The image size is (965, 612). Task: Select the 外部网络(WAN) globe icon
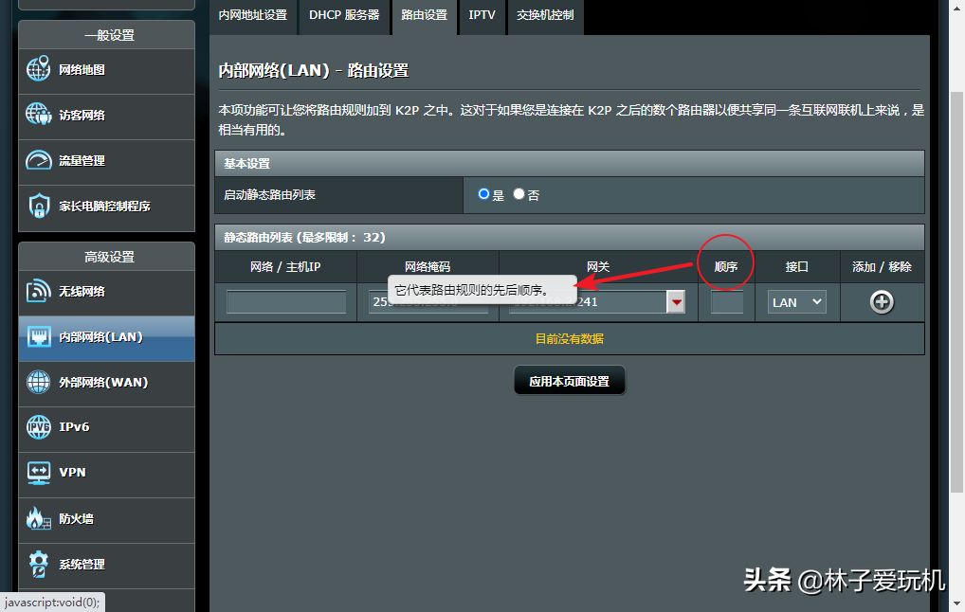[x=39, y=382]
